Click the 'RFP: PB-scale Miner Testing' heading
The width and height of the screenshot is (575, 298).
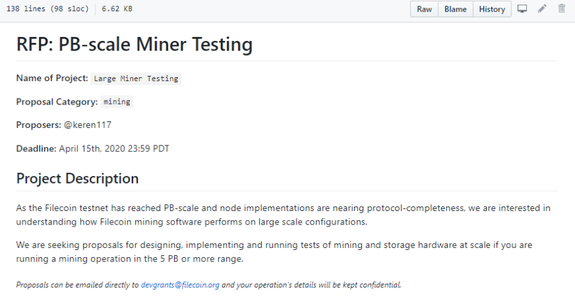(134, 44)
